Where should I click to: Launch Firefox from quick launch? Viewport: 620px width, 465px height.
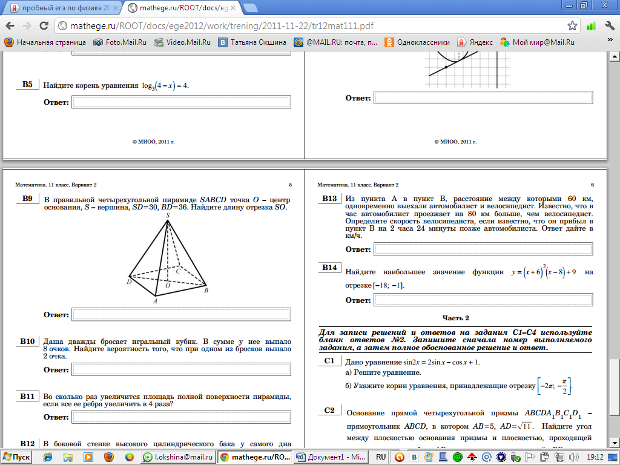(109, 457)
